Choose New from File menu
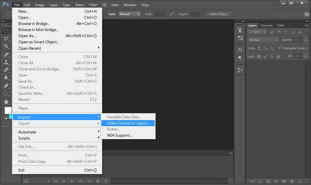The image size is (311, 185). coord(57,11)
